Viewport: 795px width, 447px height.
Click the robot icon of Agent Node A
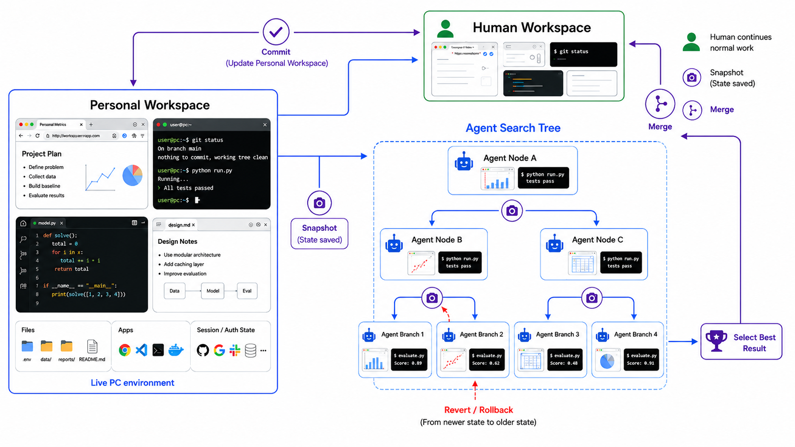464,162
